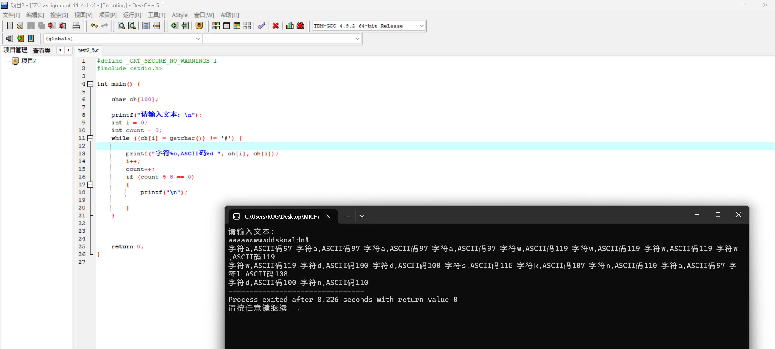Collapse the if block fold at line 17
This screenshot has width=775, height=349.
point(90,185)
